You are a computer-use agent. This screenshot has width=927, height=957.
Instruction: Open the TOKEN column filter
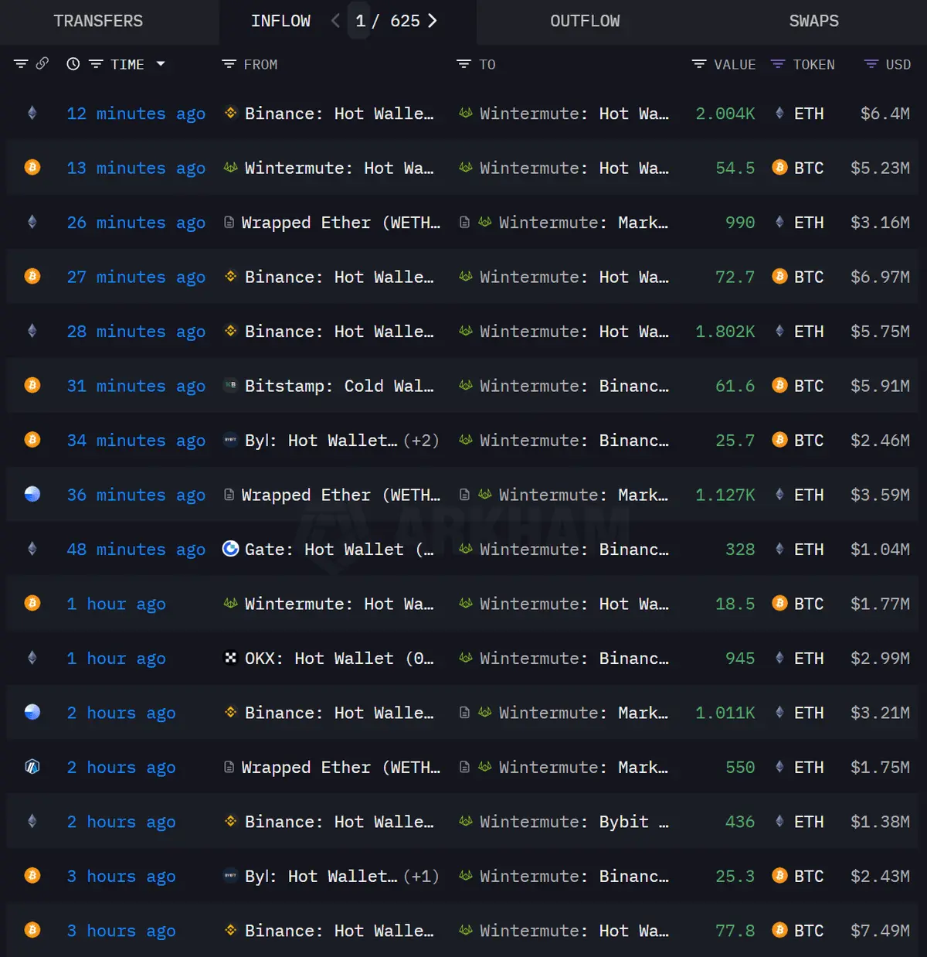pyautogui.click(x=778, y=64)
